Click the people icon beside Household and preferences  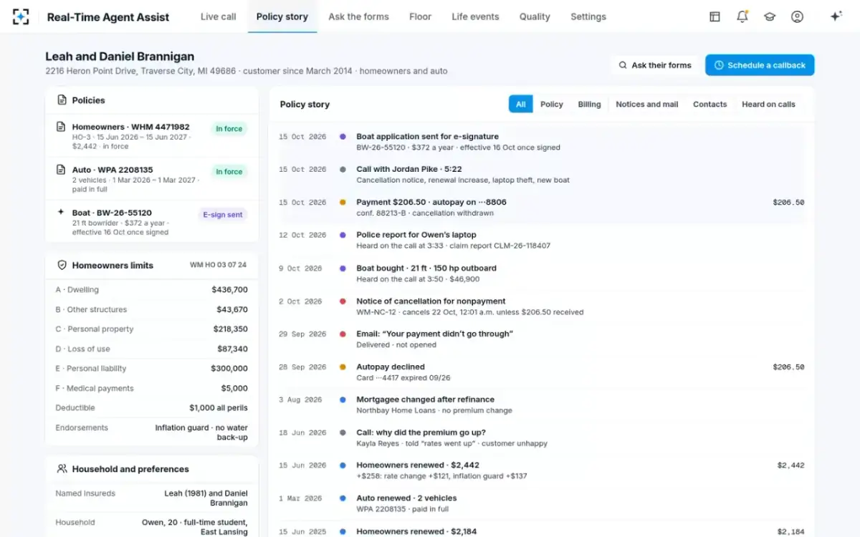point(62,469)
